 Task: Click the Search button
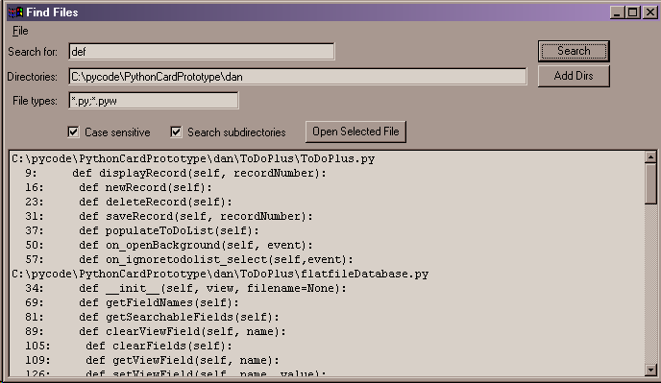(x=574, y=52)
